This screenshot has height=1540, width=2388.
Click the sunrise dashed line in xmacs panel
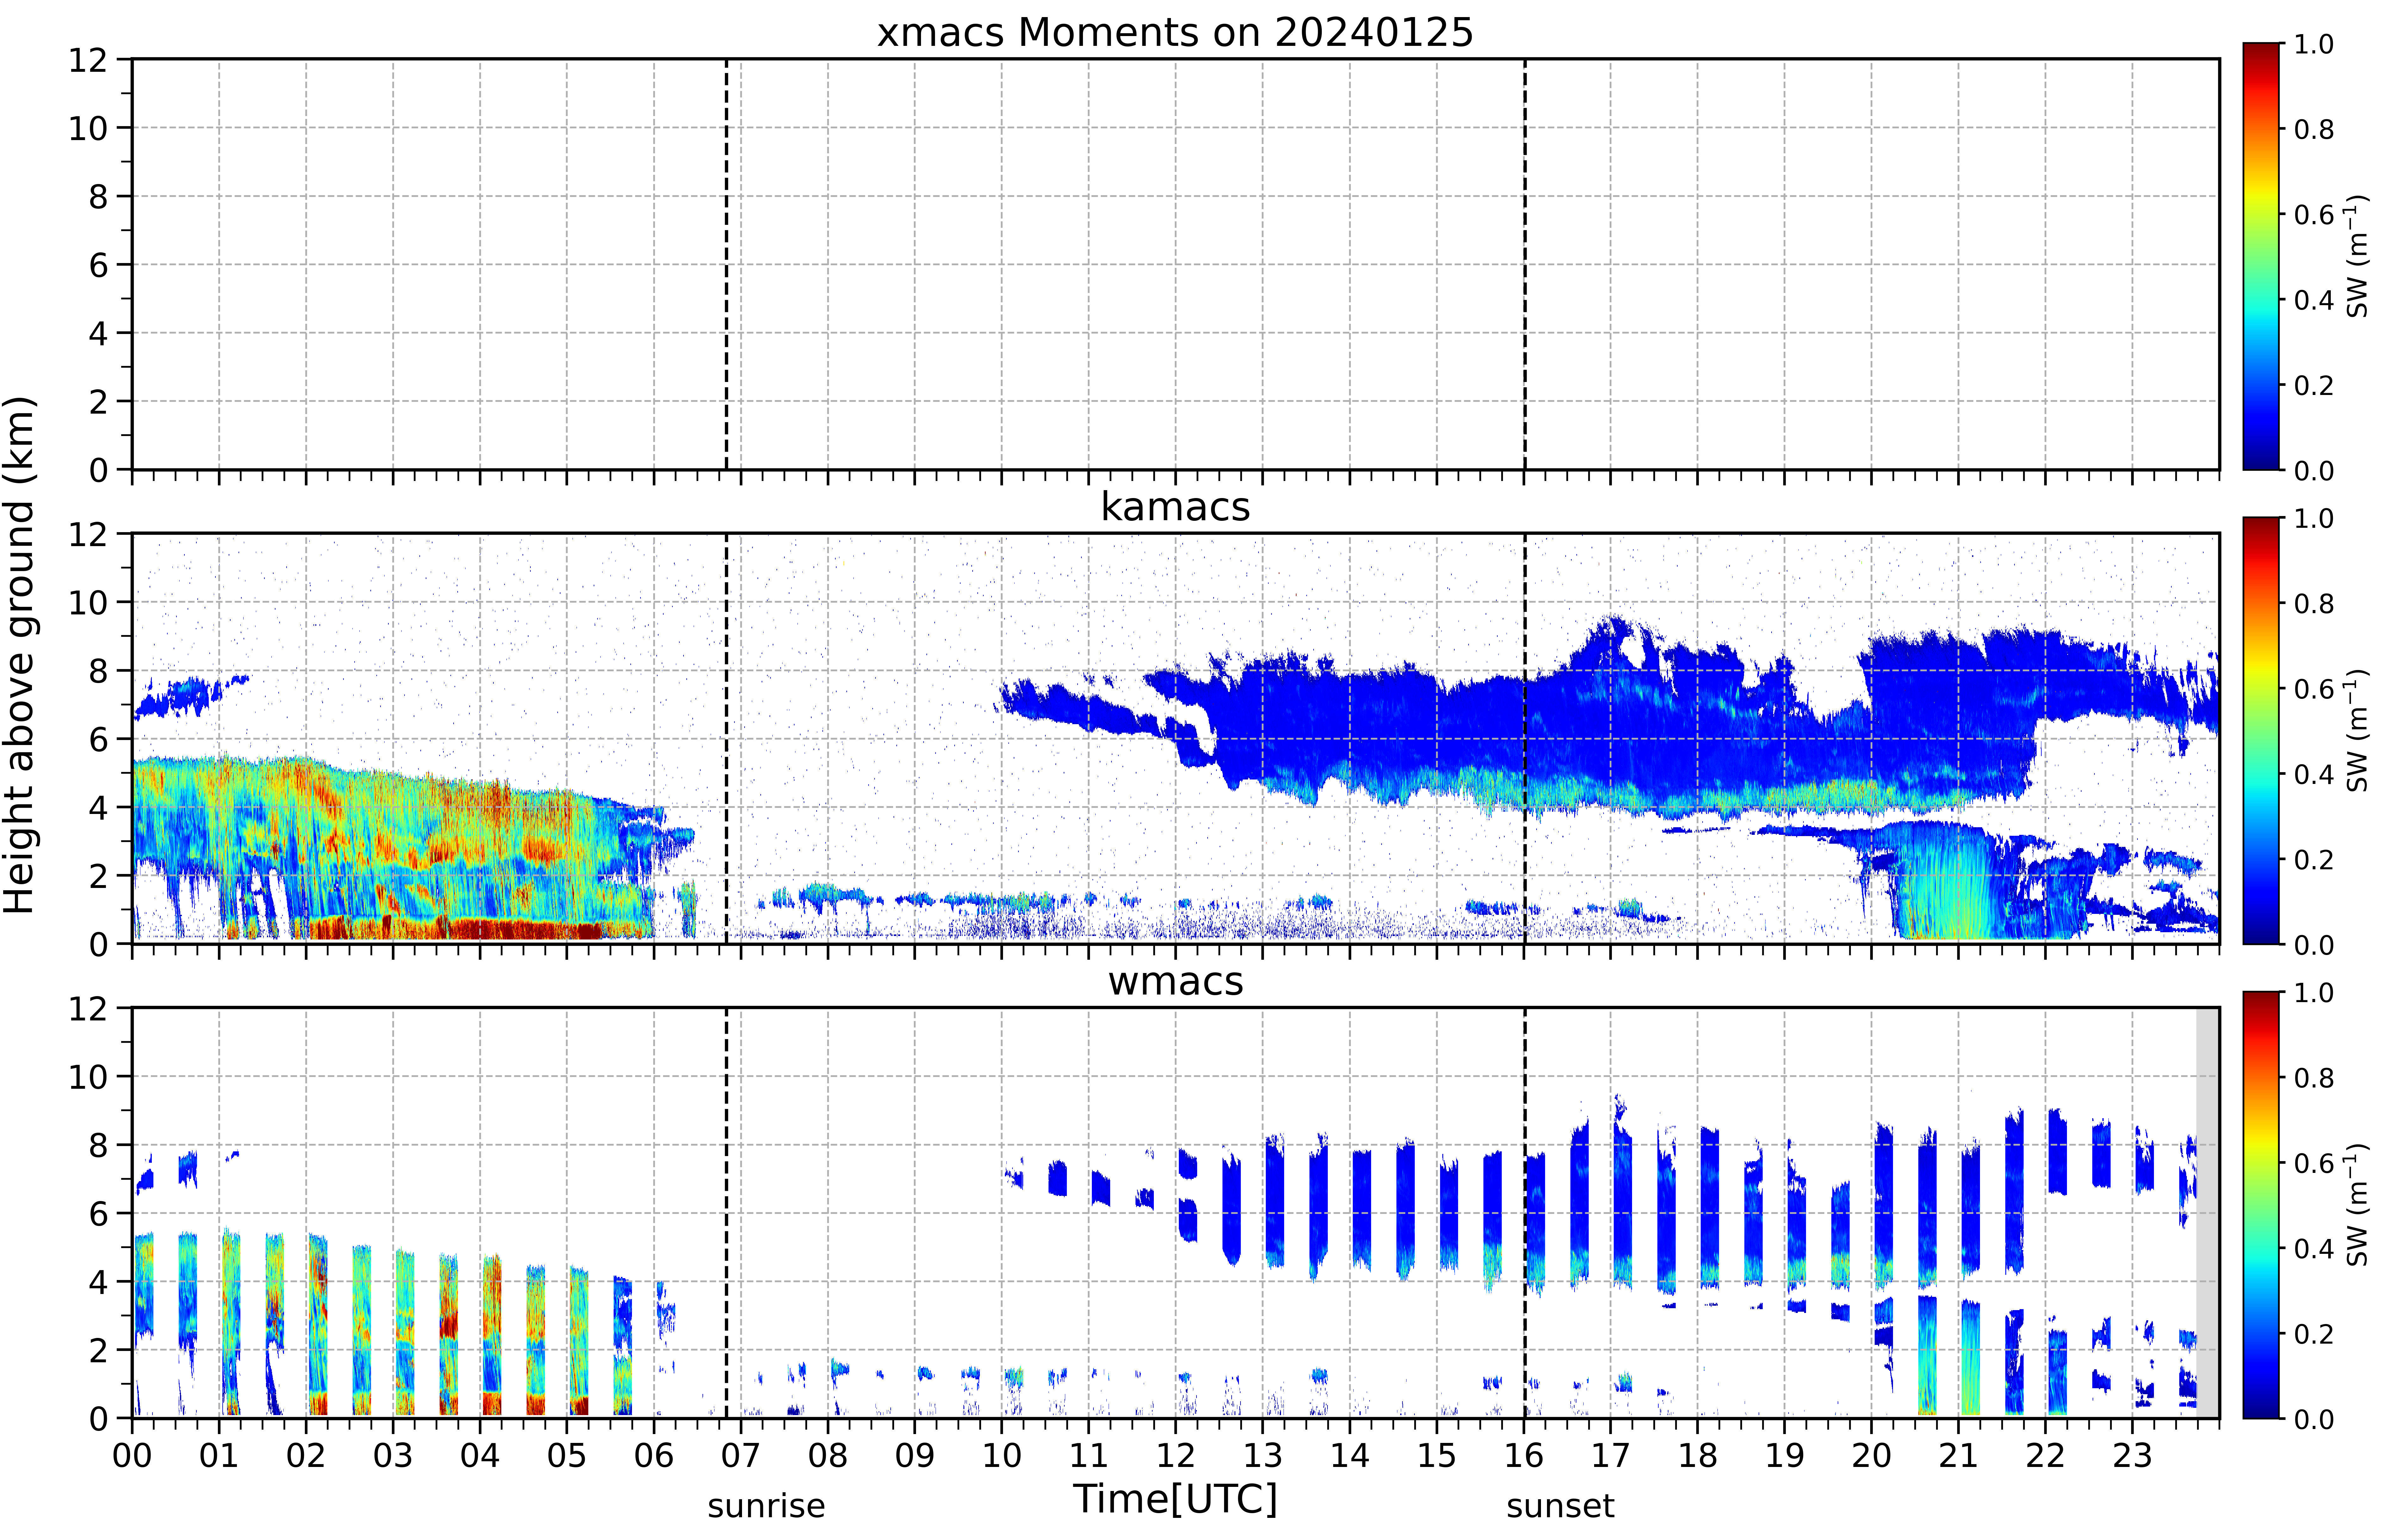tap(726, 264)
